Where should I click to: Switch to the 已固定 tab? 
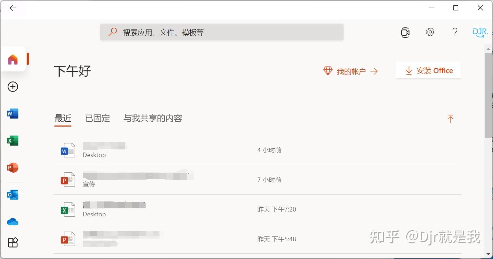coord(97,119)
